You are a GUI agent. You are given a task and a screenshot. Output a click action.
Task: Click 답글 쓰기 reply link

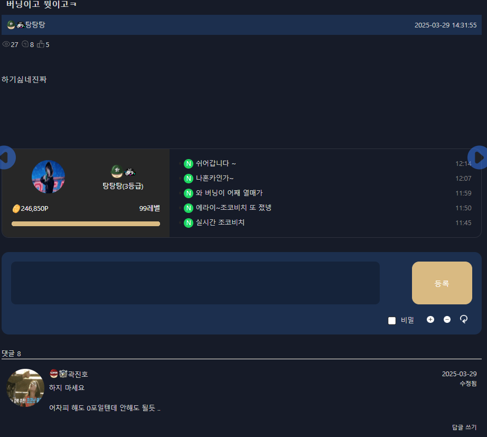[464, 427]
